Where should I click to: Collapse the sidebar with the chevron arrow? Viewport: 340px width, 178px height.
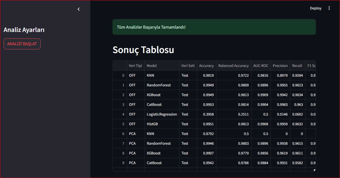coord(79,9)
